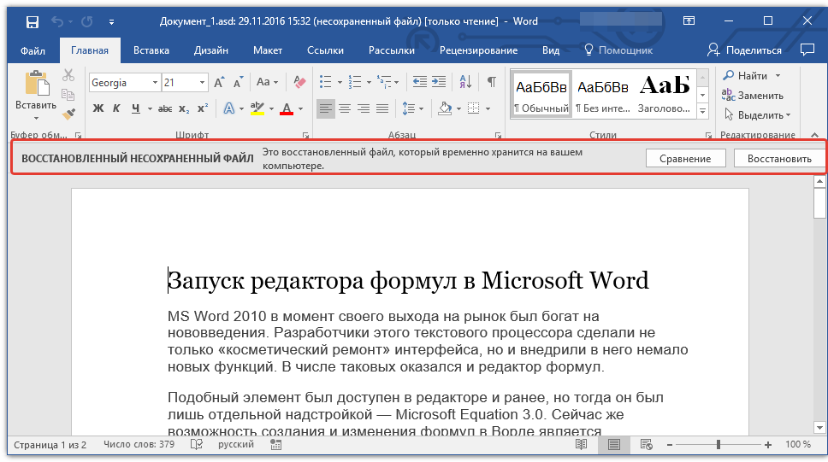Center-align the paragraph text

[345, 108]
